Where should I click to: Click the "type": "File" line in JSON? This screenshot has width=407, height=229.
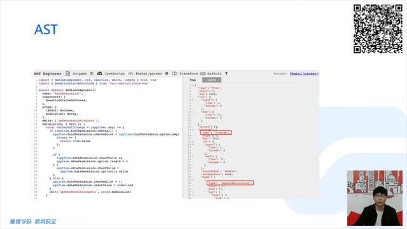(210, 88)
